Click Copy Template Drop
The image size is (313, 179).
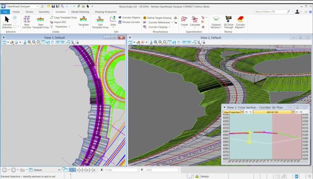click(x=64, y=18)
